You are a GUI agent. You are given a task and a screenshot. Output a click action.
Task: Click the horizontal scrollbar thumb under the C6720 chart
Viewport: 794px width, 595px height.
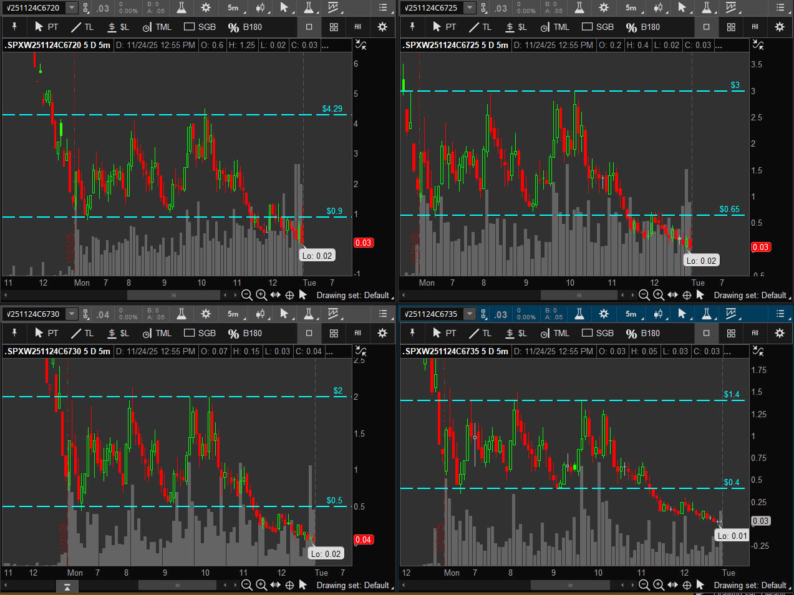[173, 295]
